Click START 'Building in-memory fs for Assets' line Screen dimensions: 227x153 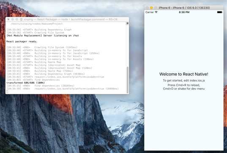coord(44,56)
